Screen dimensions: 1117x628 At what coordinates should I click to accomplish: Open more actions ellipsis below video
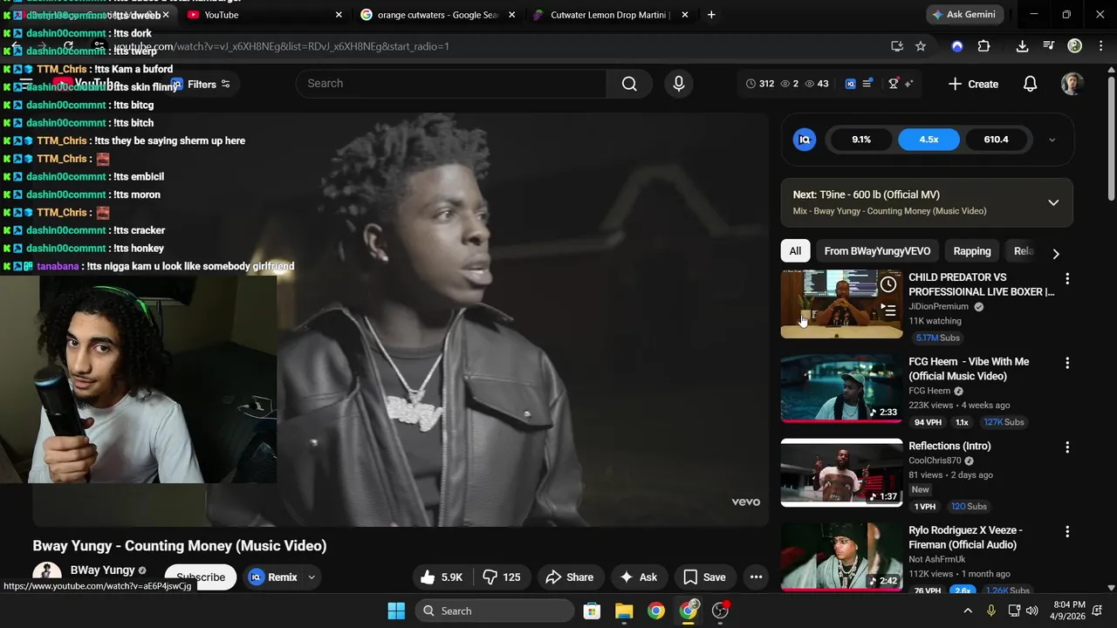coord(756,577)
